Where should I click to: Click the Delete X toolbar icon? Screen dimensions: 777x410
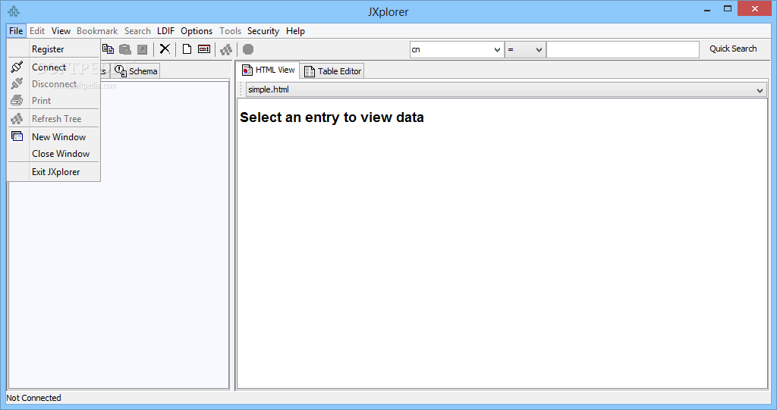point(165,49)
